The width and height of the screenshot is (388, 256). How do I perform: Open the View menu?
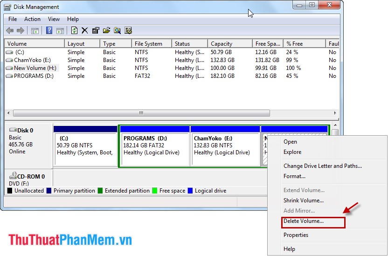[54, 19]
